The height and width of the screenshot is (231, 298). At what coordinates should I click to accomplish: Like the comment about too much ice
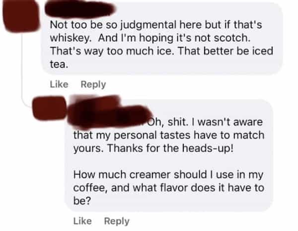59,84
